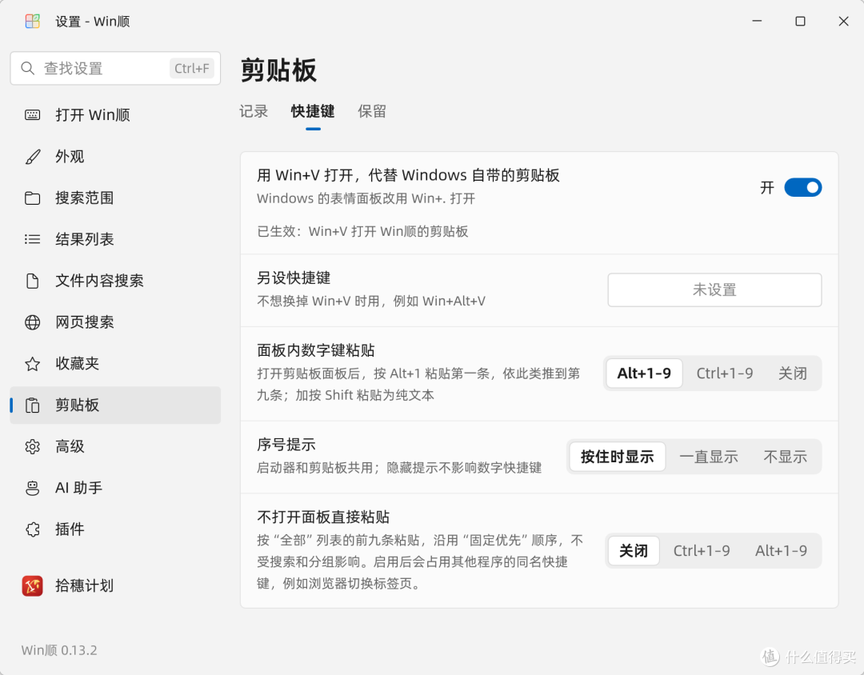Select Ctrl+1-9 for 面板内数字键粘贴
This screenshot has width=864, height=675.
pos(725,373)
